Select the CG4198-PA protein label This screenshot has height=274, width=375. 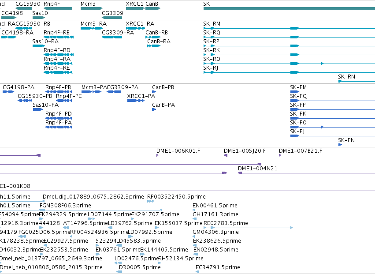click(19, 87)
